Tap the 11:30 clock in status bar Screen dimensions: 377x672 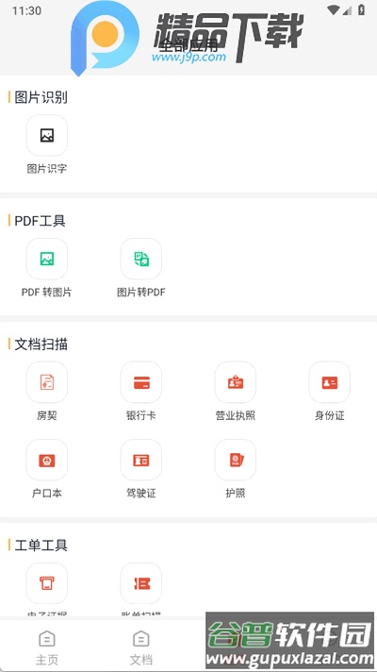pyautogui.click(x=26, y=10)
